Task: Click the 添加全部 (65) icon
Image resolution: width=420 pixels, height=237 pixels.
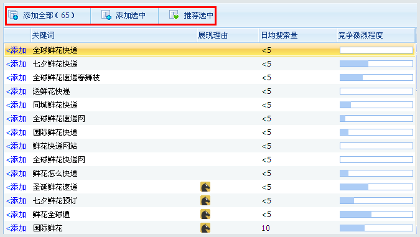Action: (13, 15)
